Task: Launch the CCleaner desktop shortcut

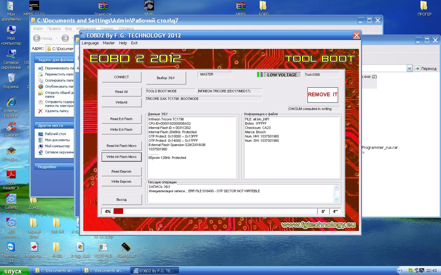Action: pyautogui.click(x=11, y=129)
